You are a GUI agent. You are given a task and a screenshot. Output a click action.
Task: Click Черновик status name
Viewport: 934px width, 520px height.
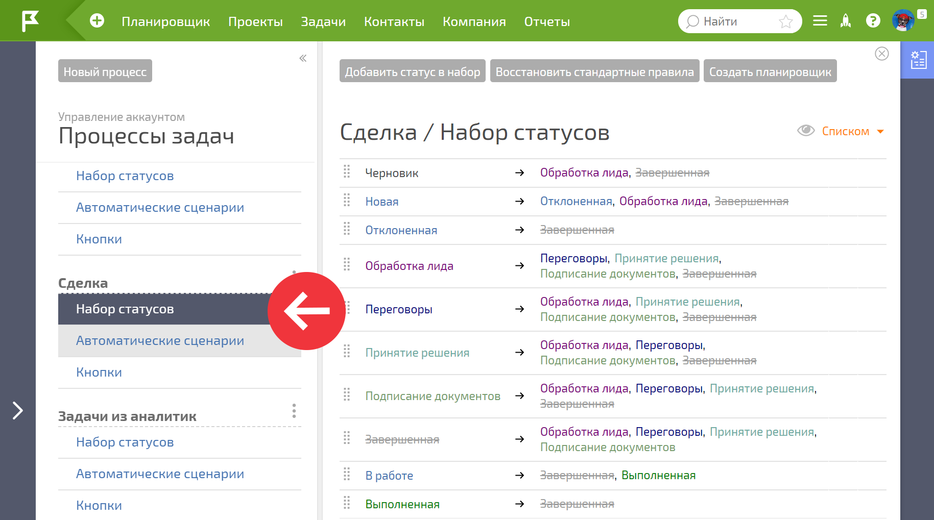point(392,173)
